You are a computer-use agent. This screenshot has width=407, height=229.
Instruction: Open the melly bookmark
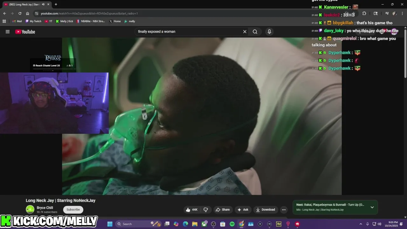click(130, 21)
